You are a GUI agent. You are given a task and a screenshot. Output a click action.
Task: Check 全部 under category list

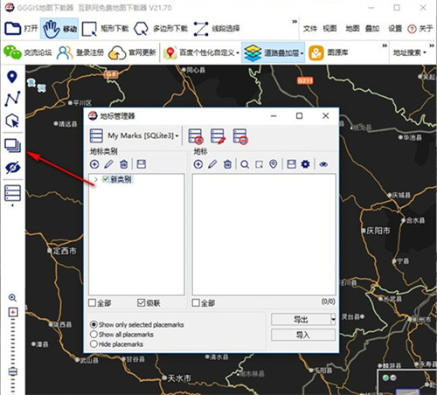pyautogui.click(x=92, y=302)
